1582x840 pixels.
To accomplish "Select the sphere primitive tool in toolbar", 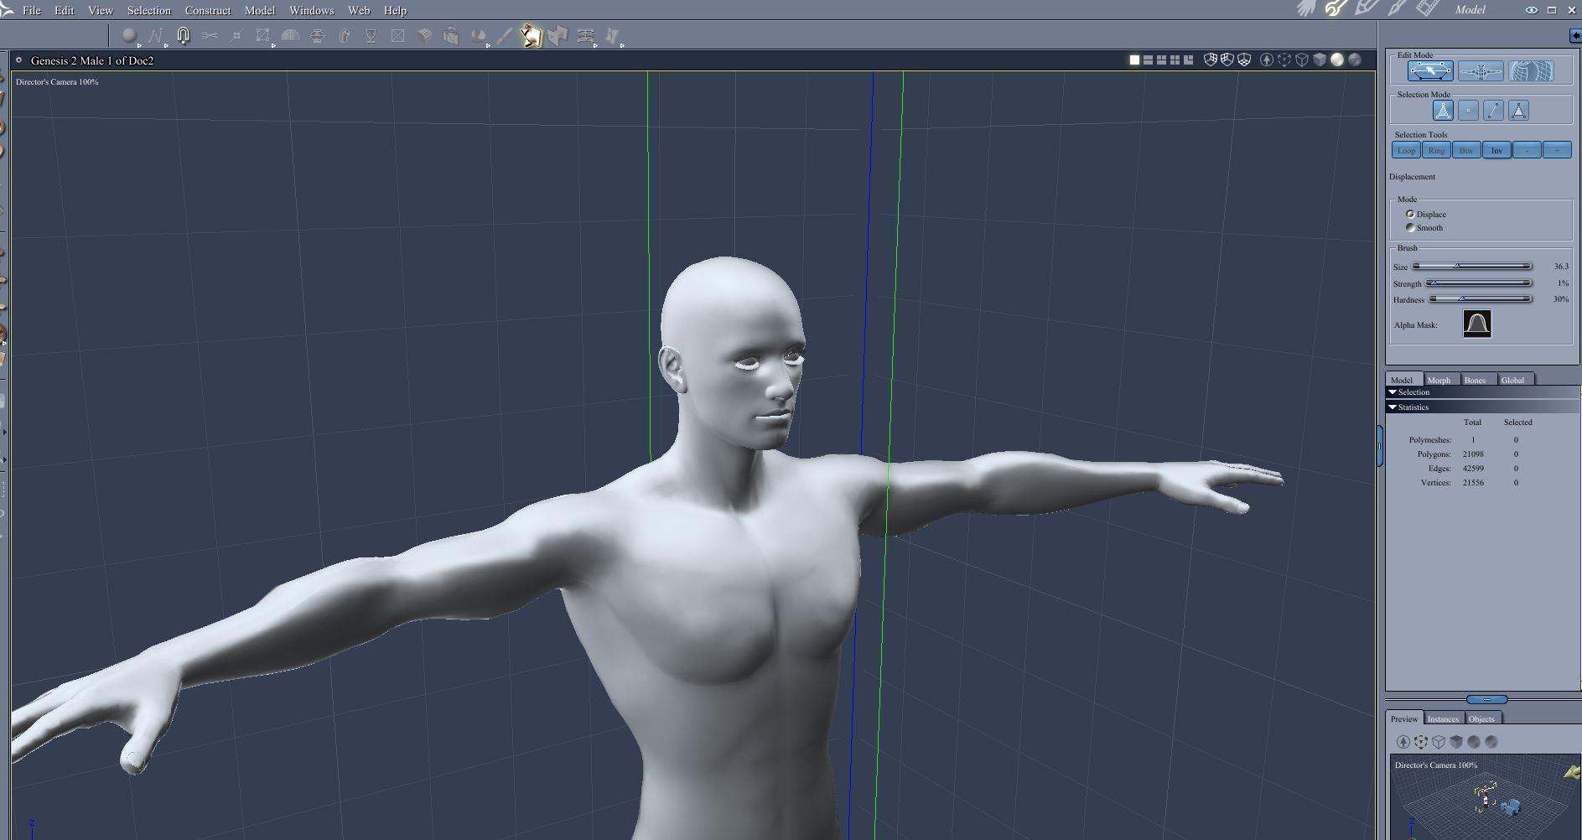I will pyautogui.click(x=129, y=36).
